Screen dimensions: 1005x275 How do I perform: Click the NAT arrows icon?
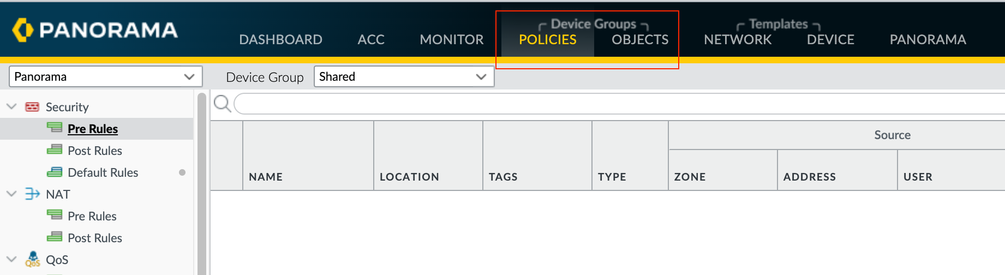(x=32, y=194)
